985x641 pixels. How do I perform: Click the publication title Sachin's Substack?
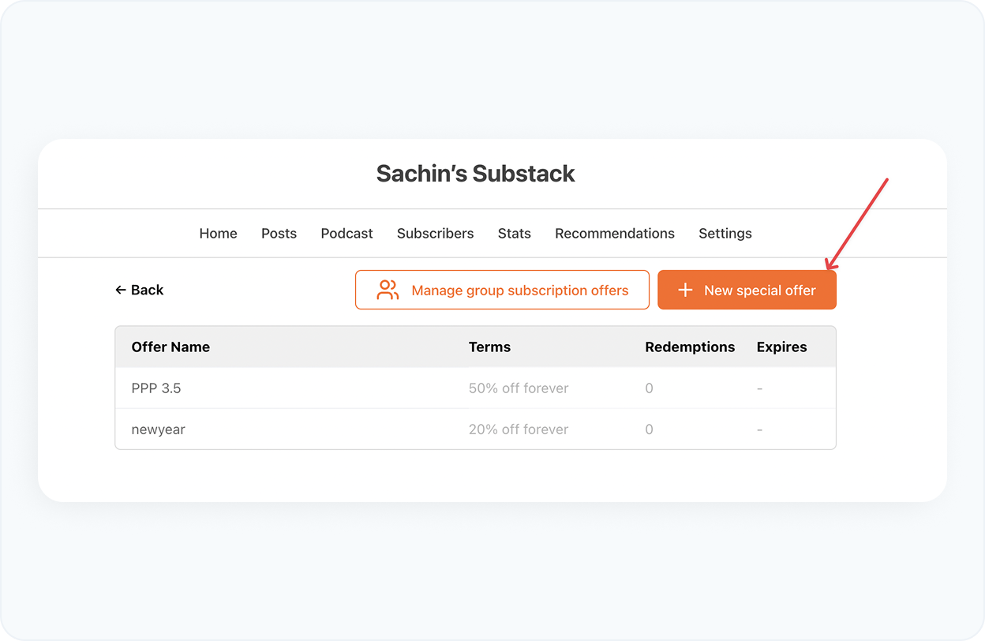click(x=475, y=174)
